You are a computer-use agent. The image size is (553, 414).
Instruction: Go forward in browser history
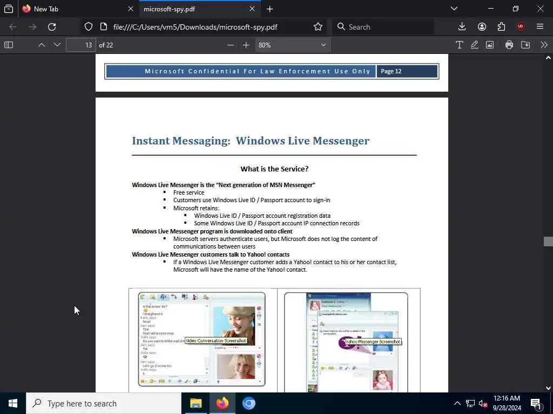pos(32,27)
